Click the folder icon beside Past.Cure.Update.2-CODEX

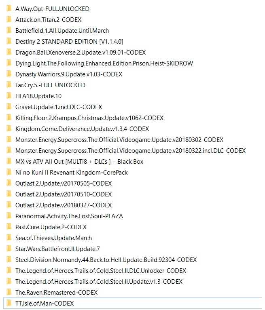(9, 227)
